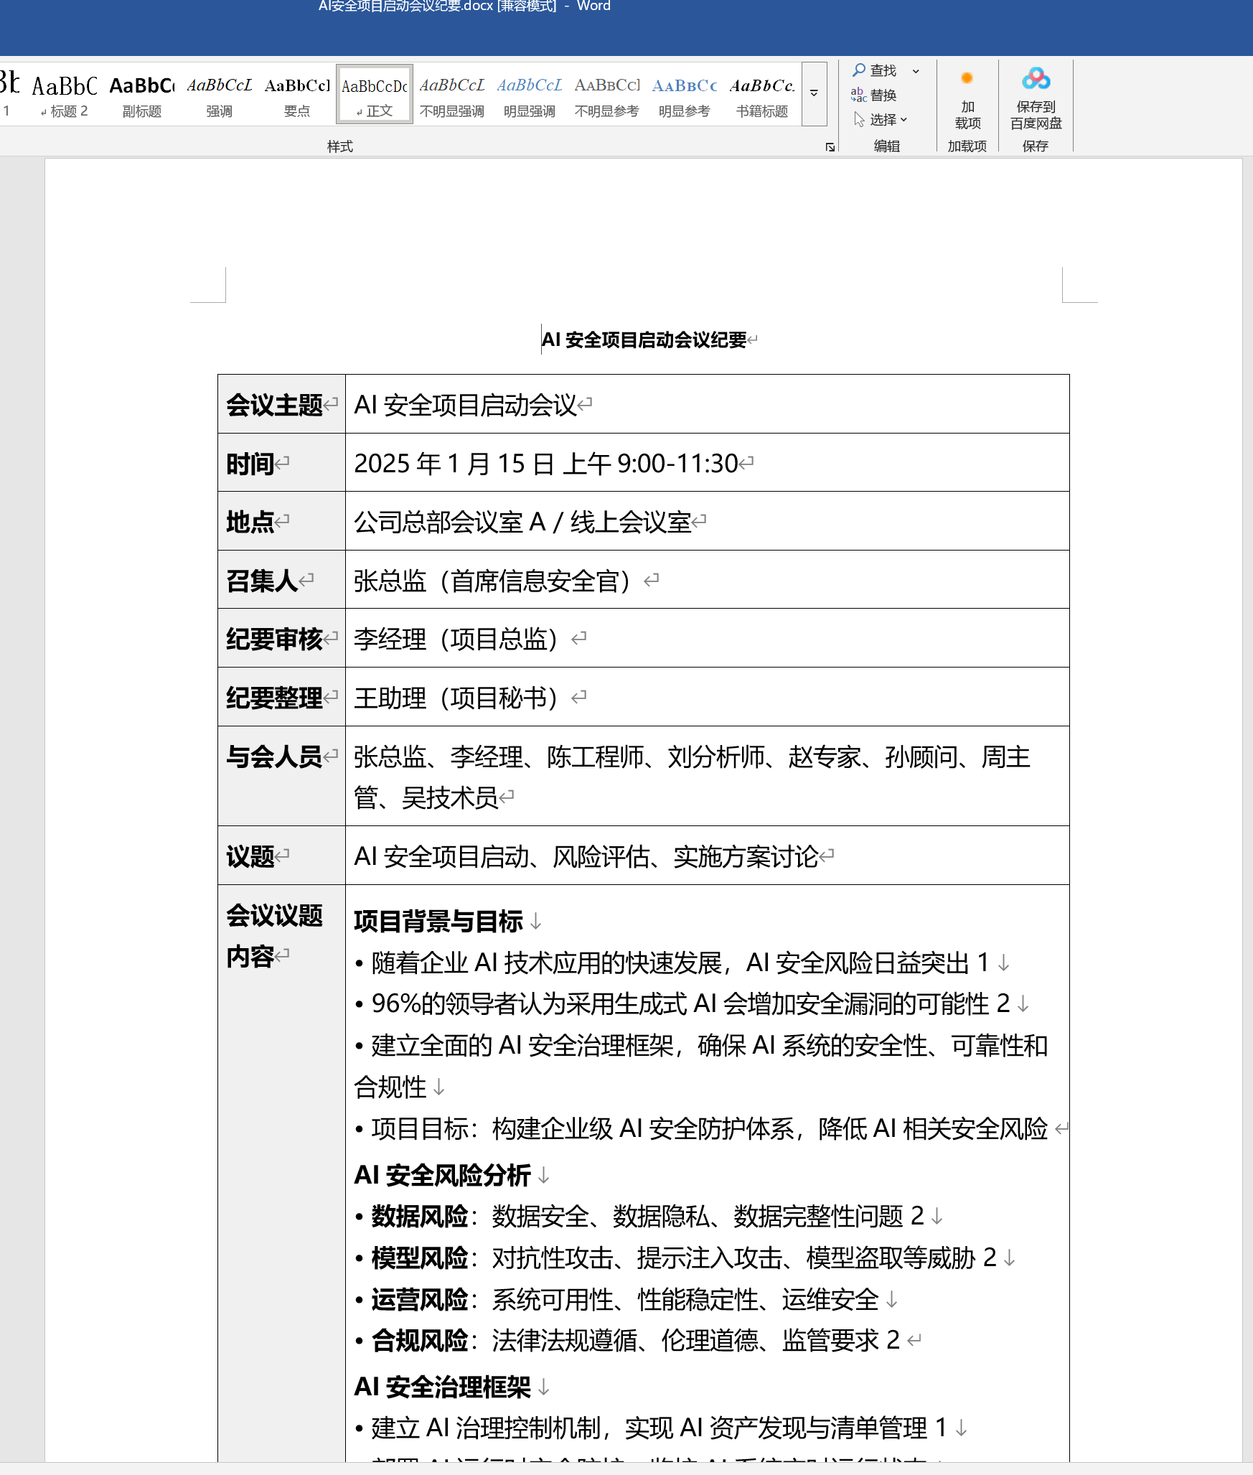
Task: Click the 议题 label cell
Action: point(281,856)
